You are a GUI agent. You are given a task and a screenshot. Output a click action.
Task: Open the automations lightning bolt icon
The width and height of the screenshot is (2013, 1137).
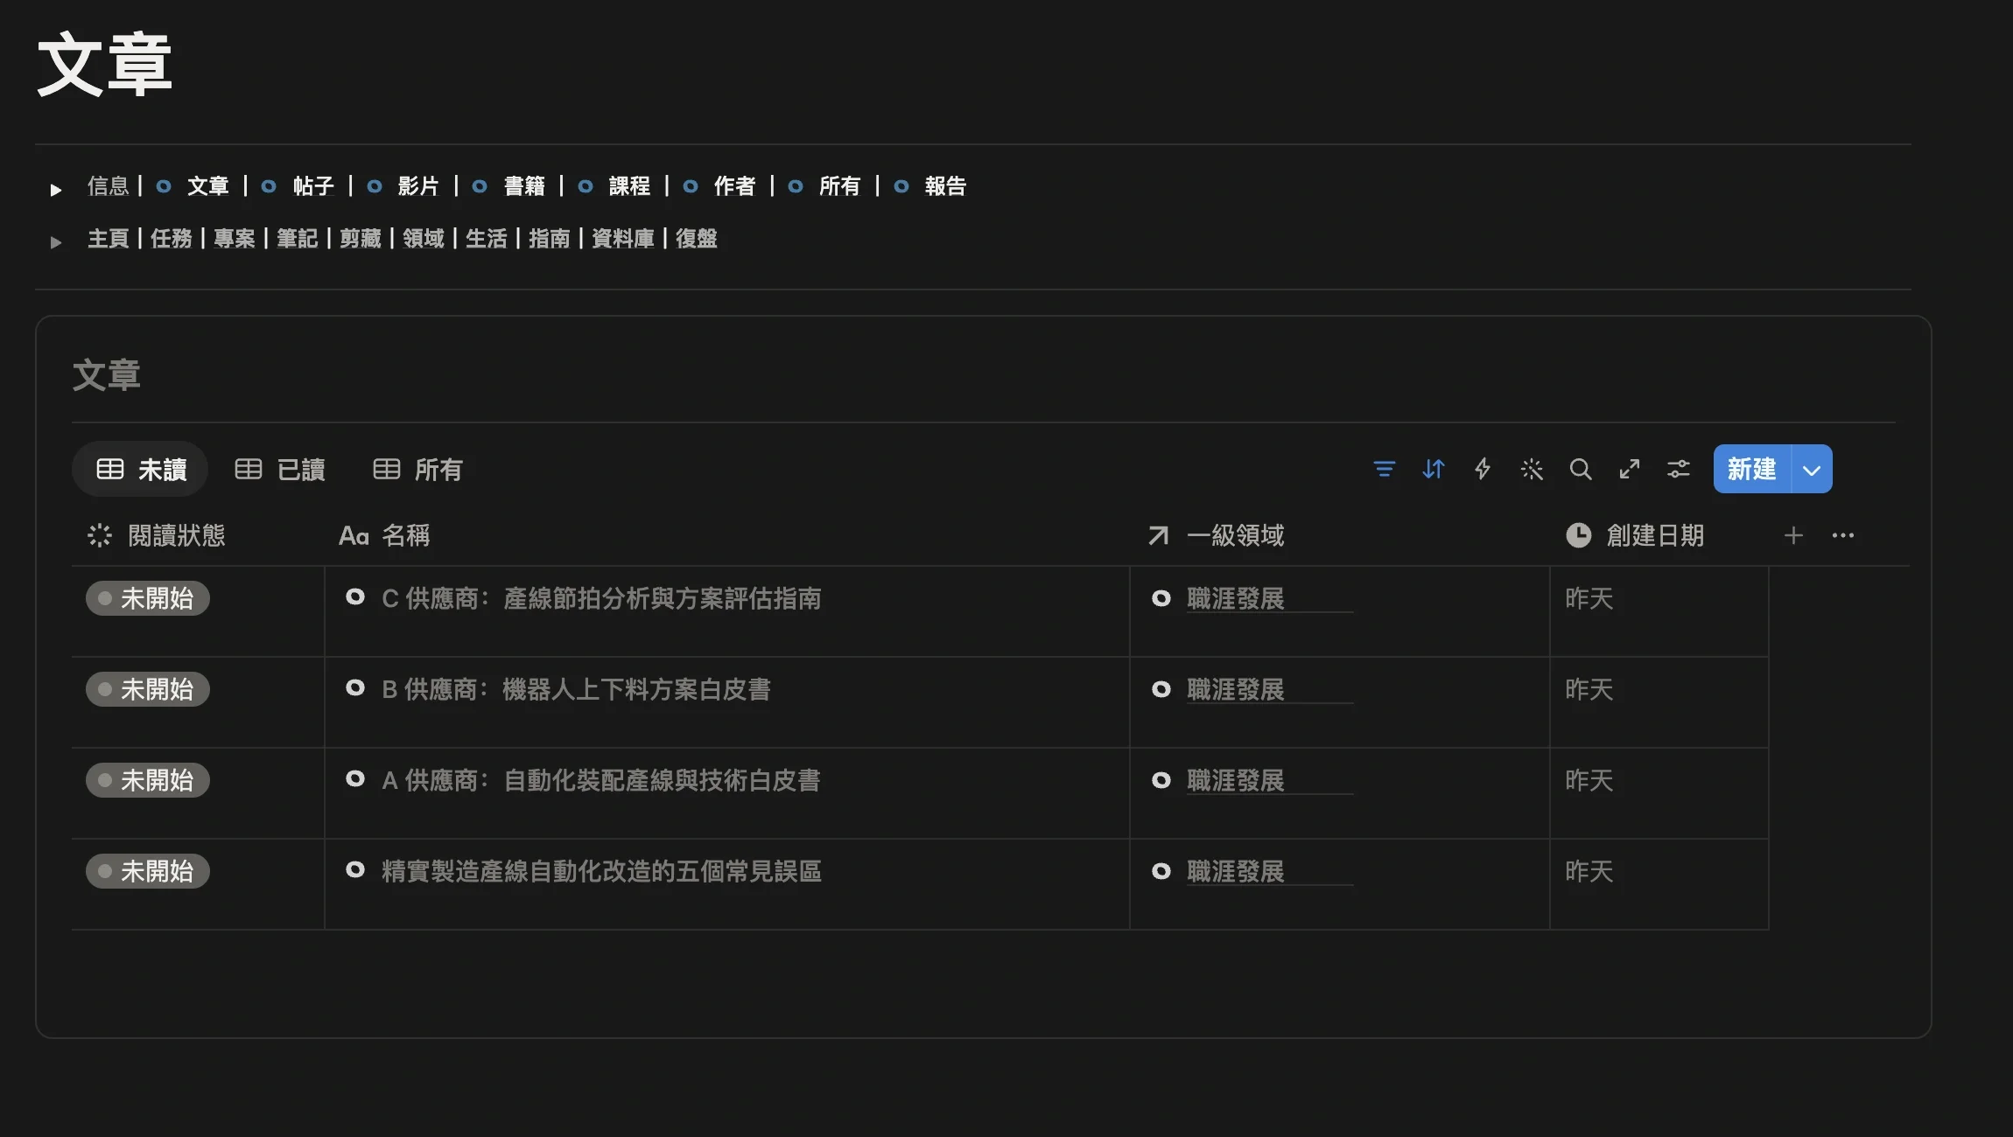click(x=1483, y=470)
